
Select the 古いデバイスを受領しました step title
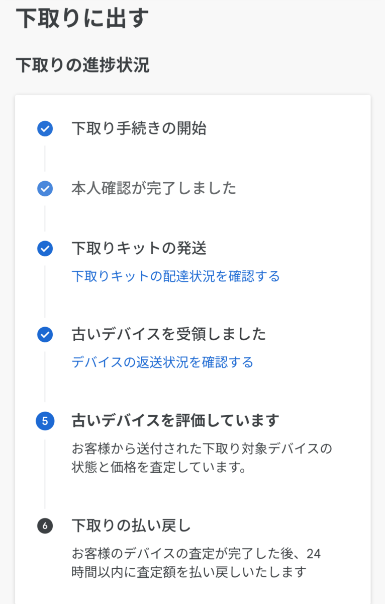pyautogui.click(x=169, y=334)
